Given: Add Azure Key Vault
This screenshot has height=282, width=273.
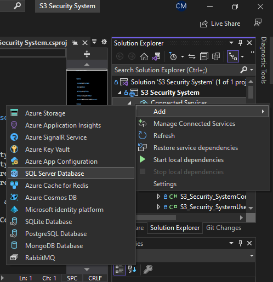Looking at the screenshot, I should [x=71, y=149].
